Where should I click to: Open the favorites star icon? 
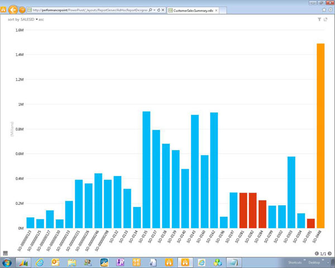[324, 10]
